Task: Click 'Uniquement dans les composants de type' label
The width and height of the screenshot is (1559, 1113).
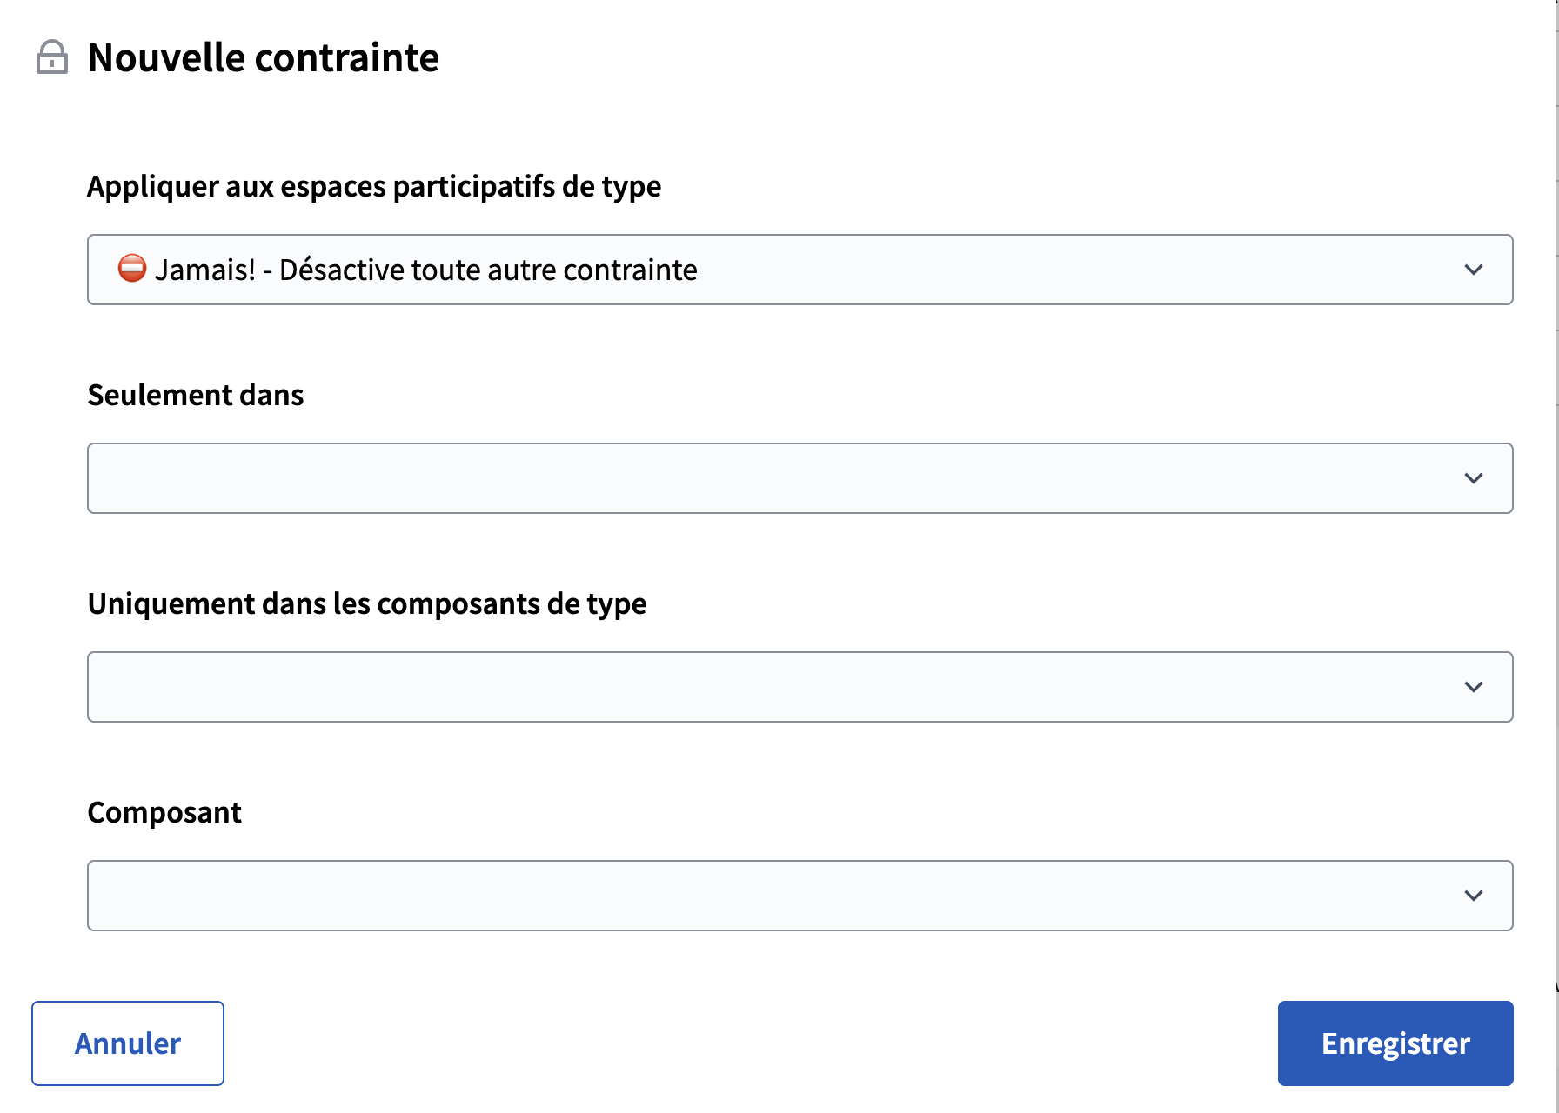Action: (367, 603)
